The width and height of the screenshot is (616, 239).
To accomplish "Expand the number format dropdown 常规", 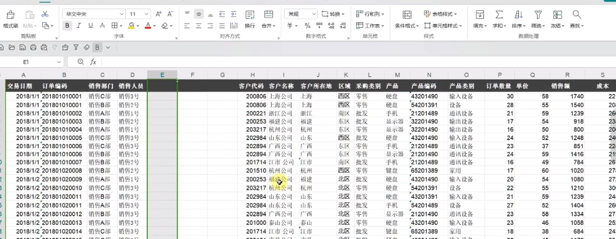I will [301, 14].
